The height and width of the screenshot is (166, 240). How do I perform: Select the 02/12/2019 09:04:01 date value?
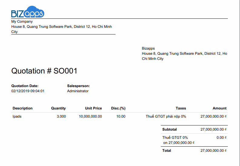[x=28, y=91]
